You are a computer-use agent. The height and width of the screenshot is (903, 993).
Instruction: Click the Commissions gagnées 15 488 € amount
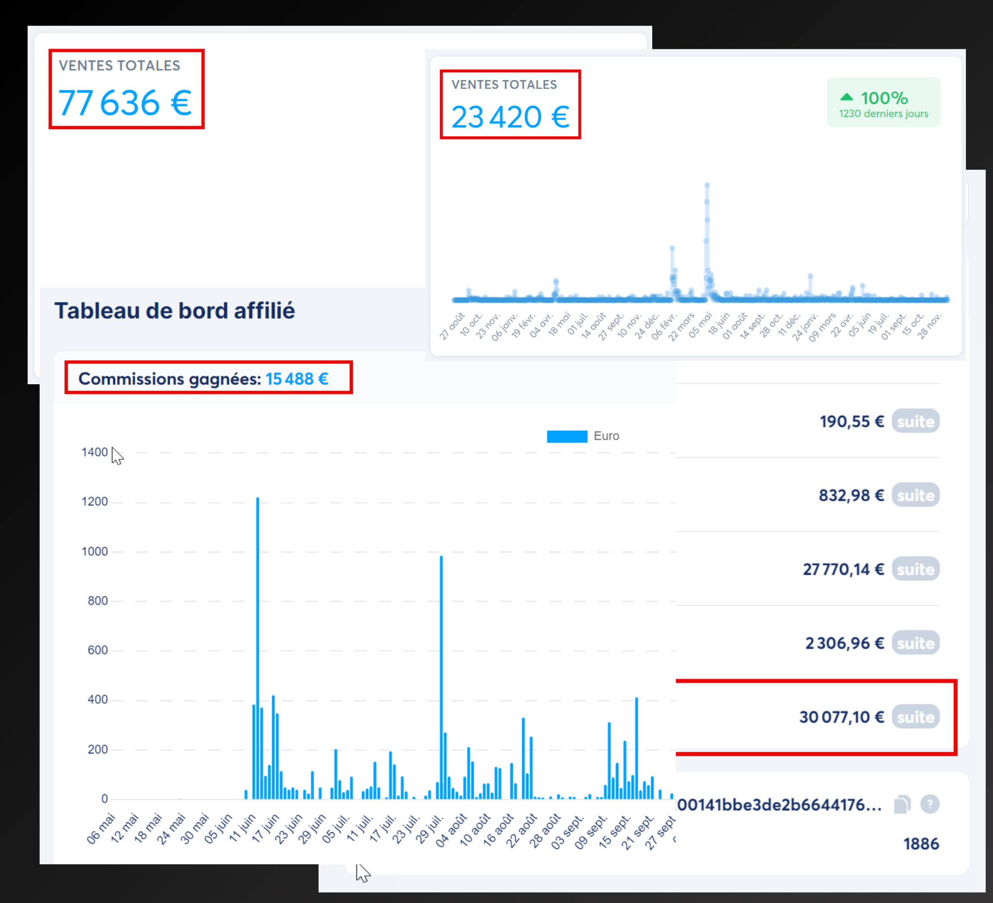[x=297, y=379]
